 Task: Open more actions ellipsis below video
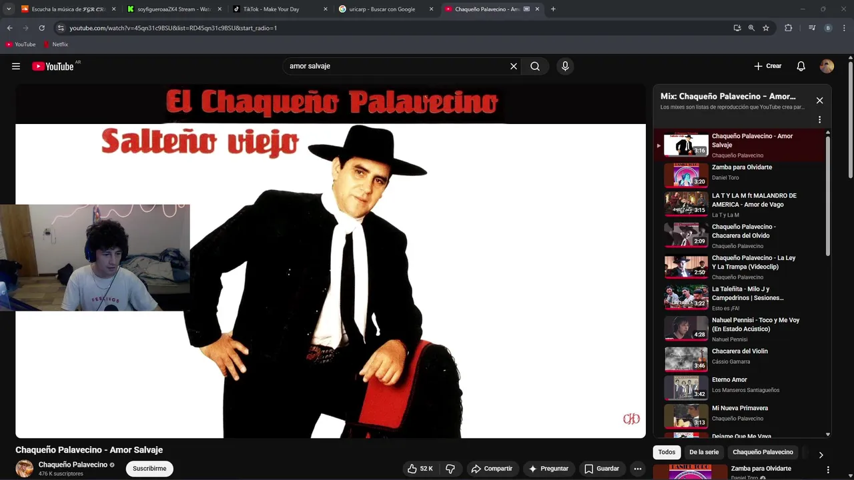click(x=638, y=469)
